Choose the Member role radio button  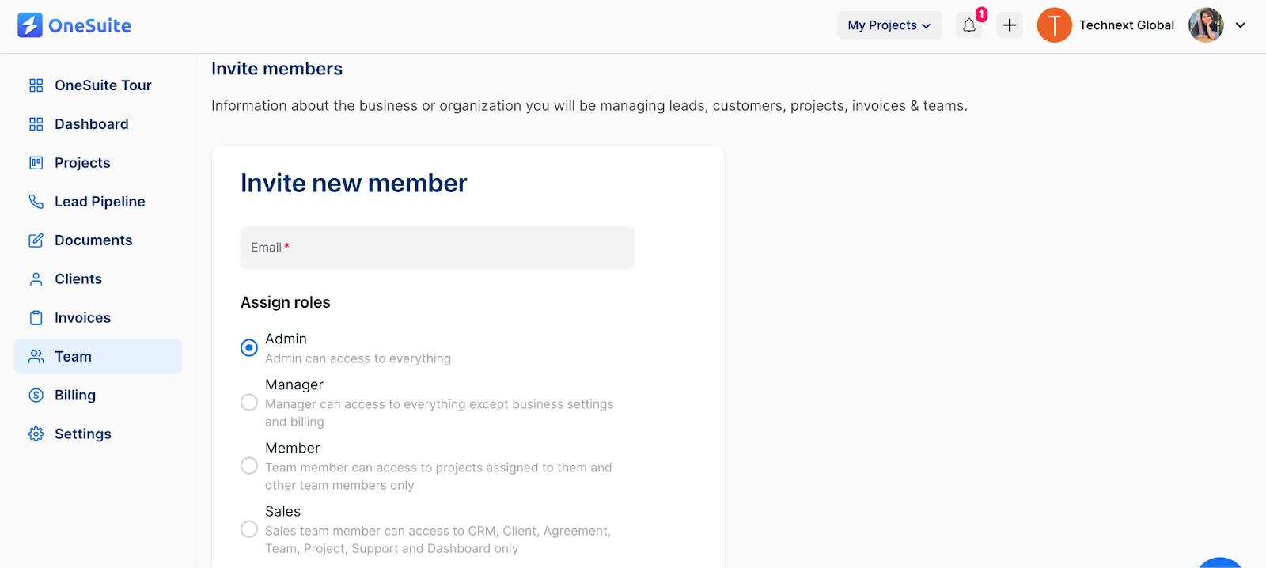249,466
